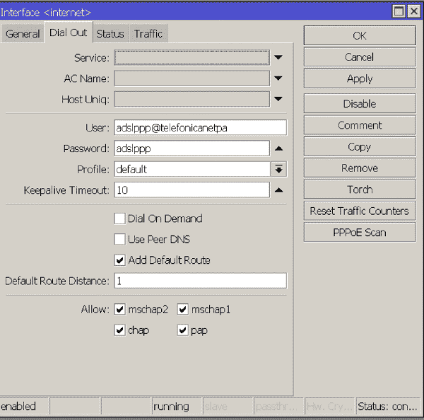Click the AC Name input field
This screenshot has height=420, width=424.
point(192,78)
